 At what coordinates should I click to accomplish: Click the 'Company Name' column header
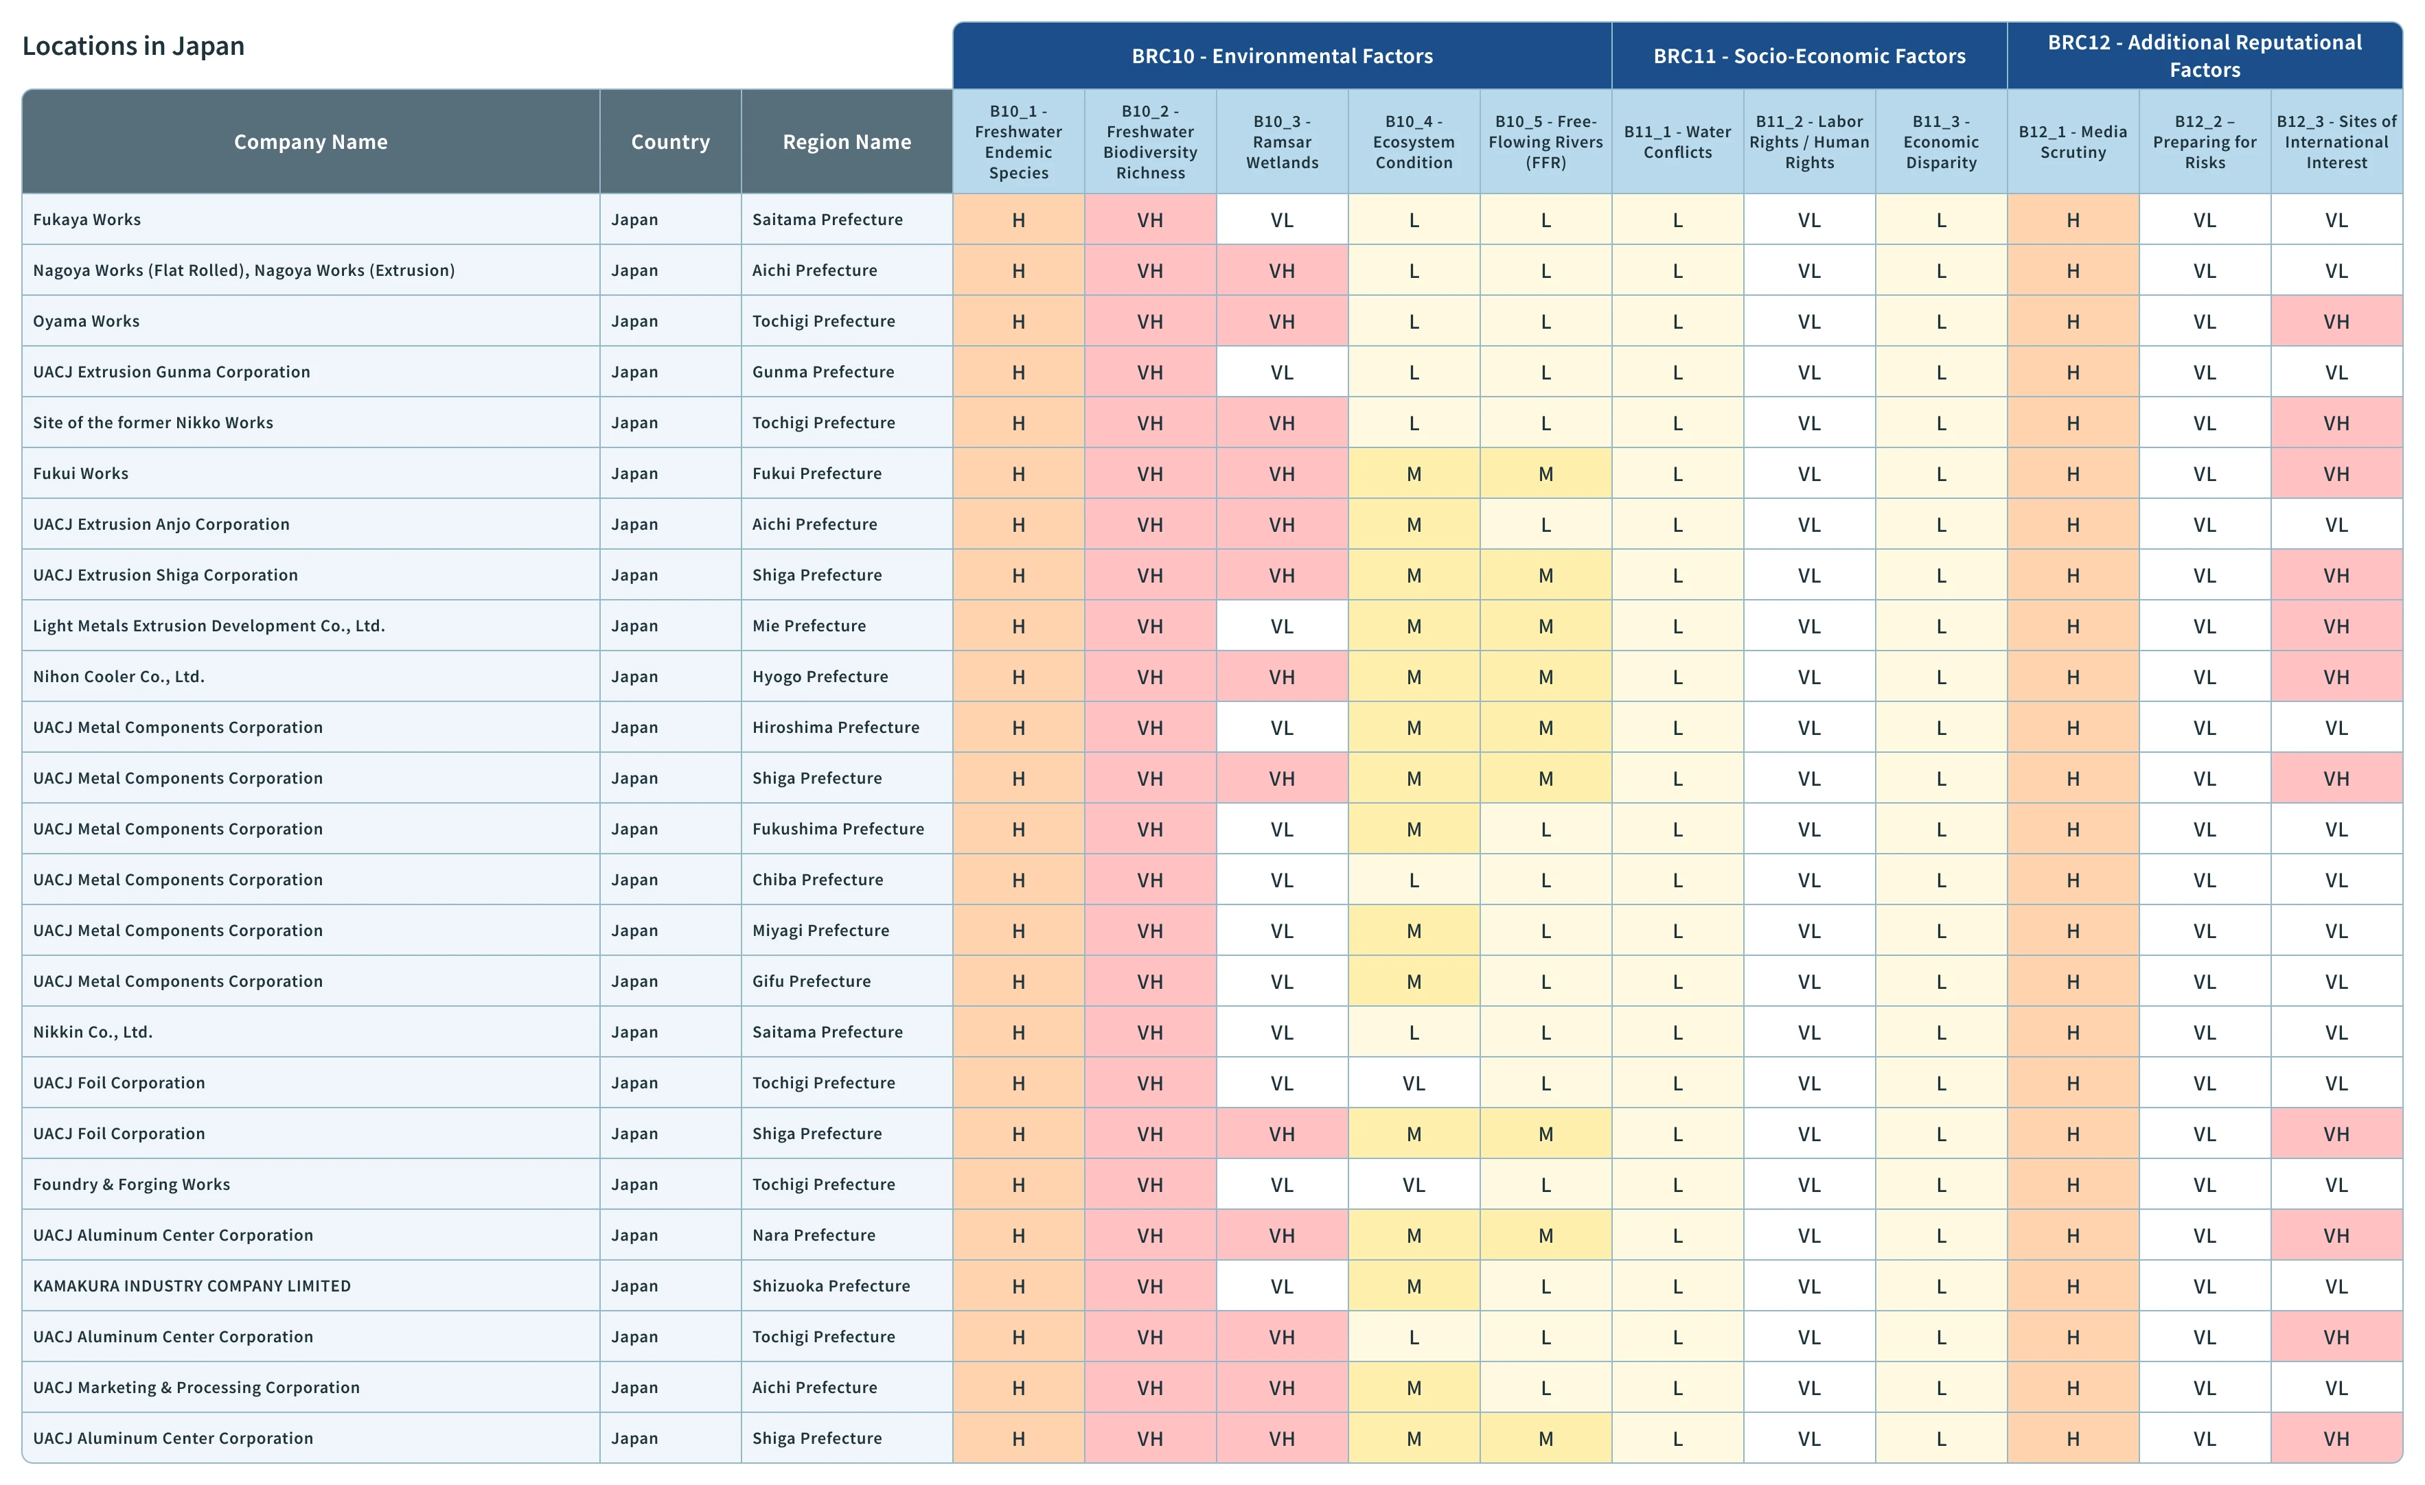[x=311, y=141]
